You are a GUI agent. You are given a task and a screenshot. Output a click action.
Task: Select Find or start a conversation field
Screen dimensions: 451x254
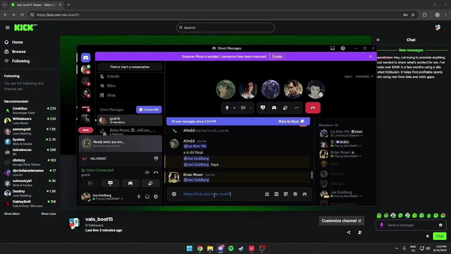click(x=130, y=67)
